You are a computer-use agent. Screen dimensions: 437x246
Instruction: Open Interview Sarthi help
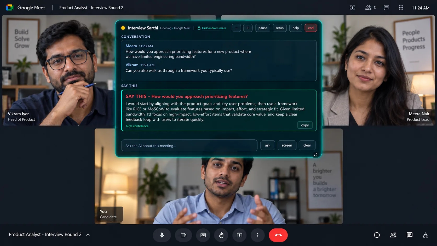coord(296,28)
